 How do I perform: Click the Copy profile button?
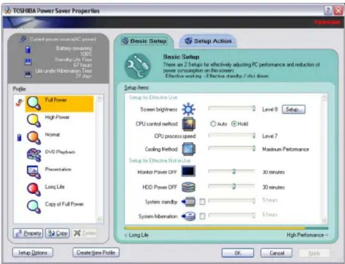[x=57, y=233]
